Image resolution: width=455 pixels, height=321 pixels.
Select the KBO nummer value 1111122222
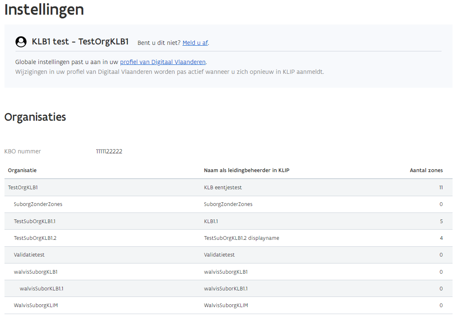coord(109,151)
